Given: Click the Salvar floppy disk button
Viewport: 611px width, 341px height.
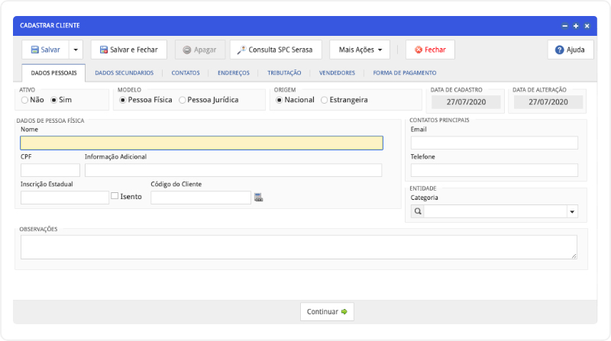Looking at the screenshot, I should click(45, 50).
